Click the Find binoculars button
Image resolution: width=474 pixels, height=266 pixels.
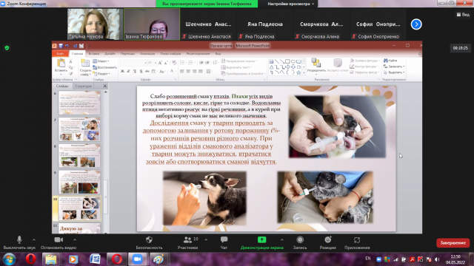point(390,61)
